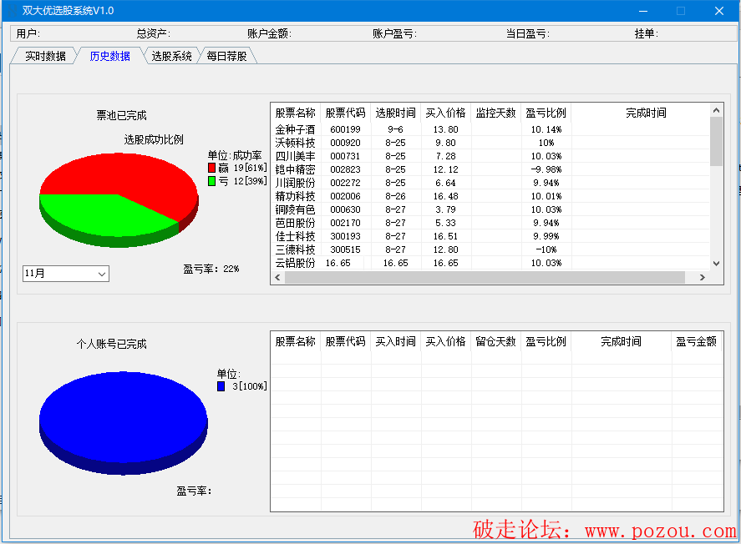Select the 芭田股份 stock row

490,223
